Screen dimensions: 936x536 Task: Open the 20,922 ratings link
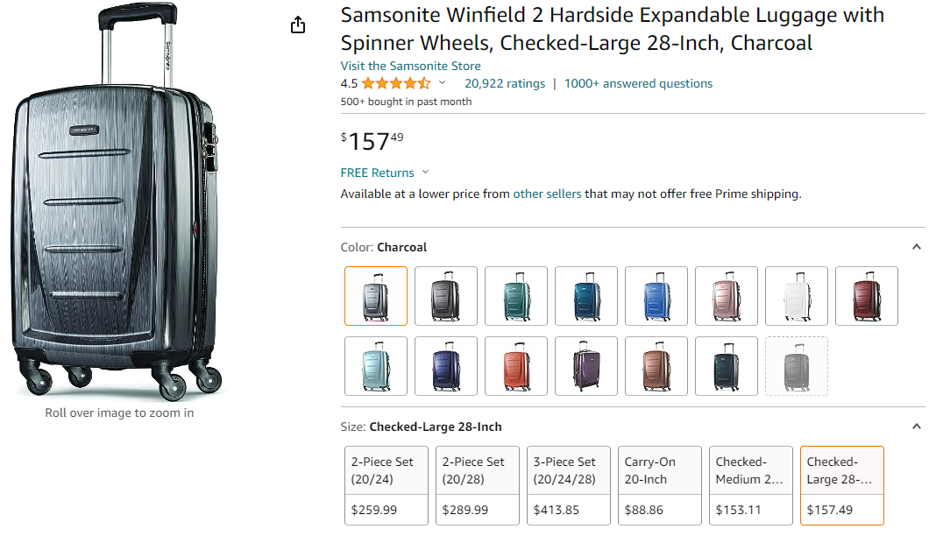click(x=505, y=83)
